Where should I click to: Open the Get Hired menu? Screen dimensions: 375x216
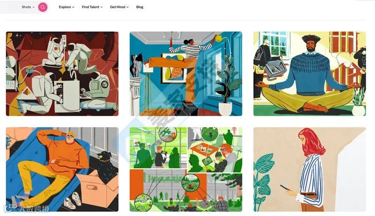[x=120, y=7]
